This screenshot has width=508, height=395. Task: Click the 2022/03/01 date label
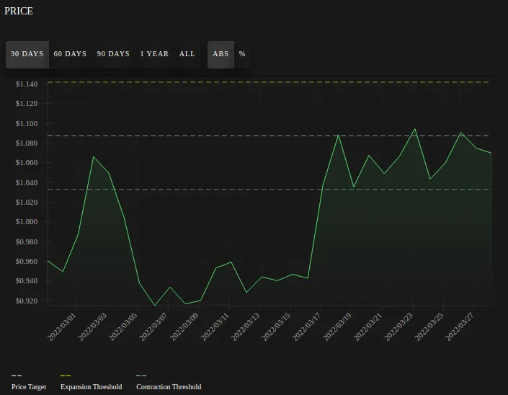(62, 327)
